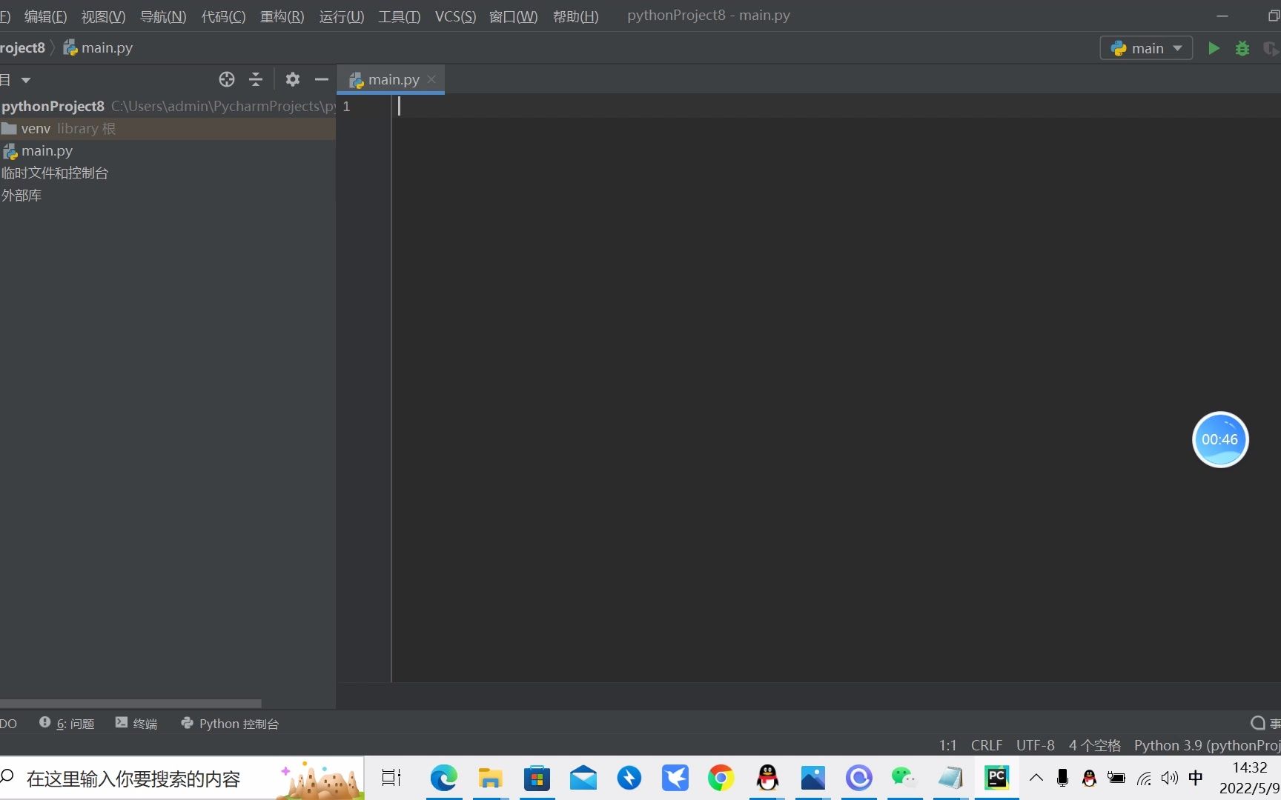
Task: Open the 工具(T) menu
Action: pos(399,16)
